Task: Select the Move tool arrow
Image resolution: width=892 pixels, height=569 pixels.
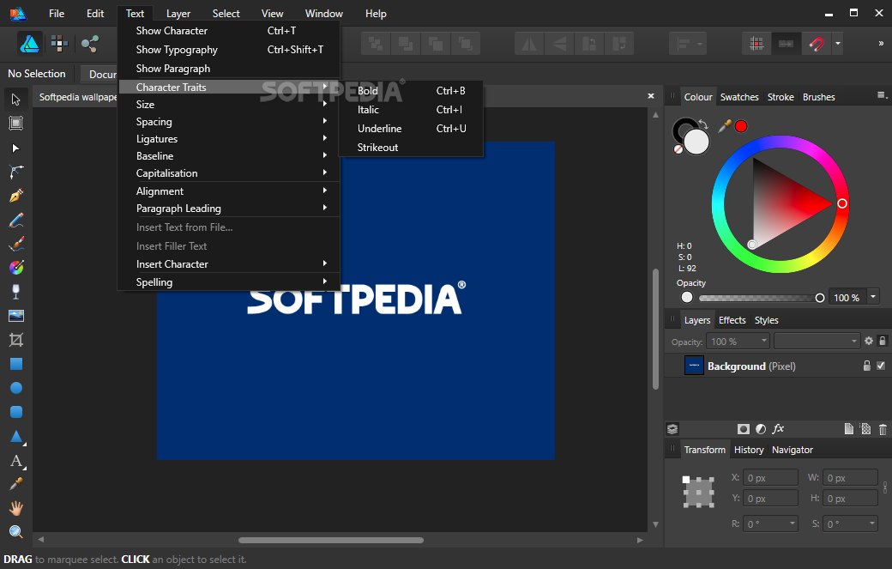Action: coord(16,100)
